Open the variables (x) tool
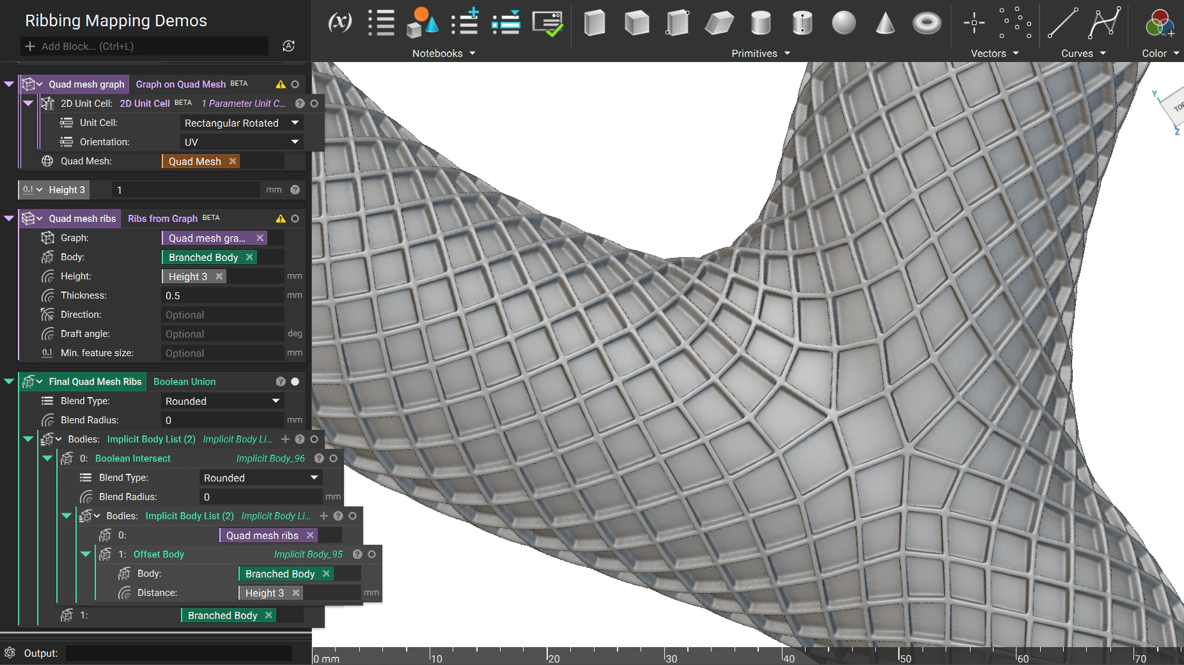 pos(339,22)
